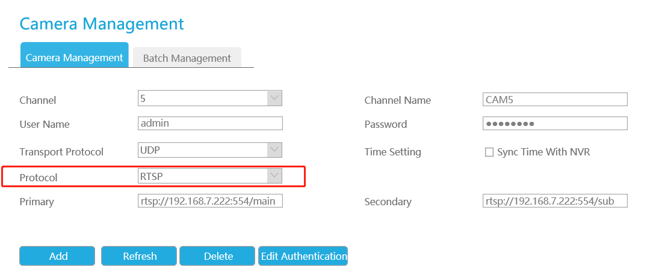The height and width of the screenshot is (273, 656).
Task: Click into the Password input field
Action: click(554, 123)
